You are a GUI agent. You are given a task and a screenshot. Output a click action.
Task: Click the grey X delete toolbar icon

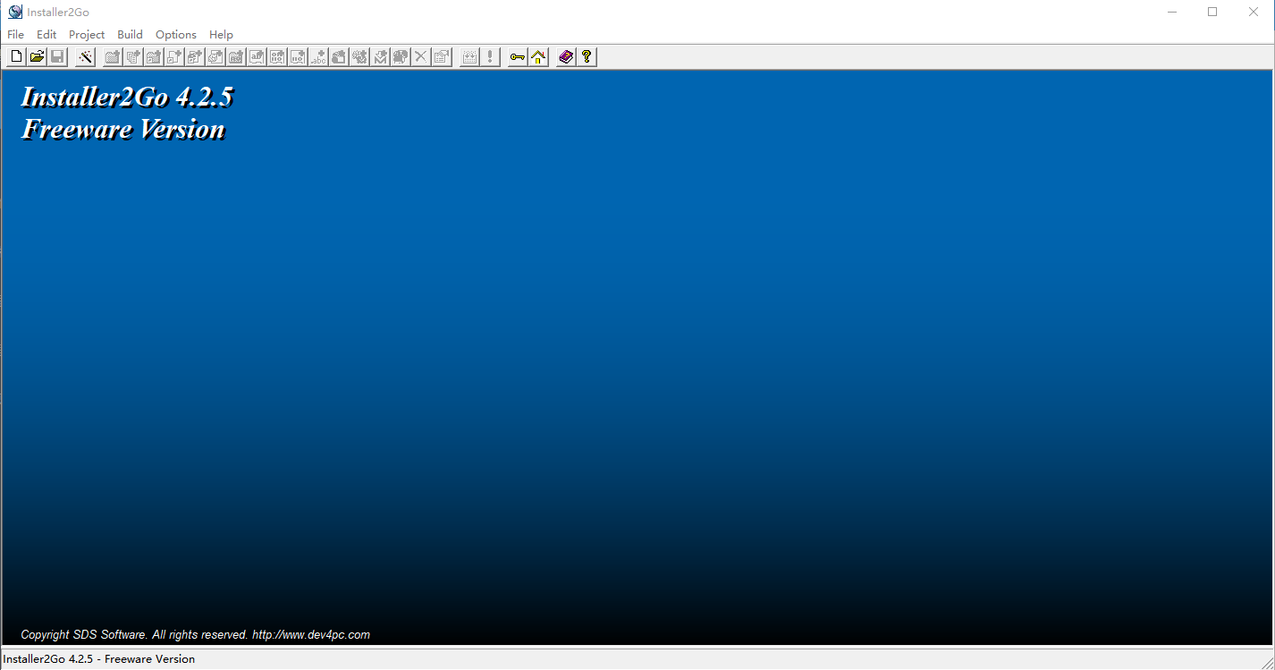click(421, 57)
